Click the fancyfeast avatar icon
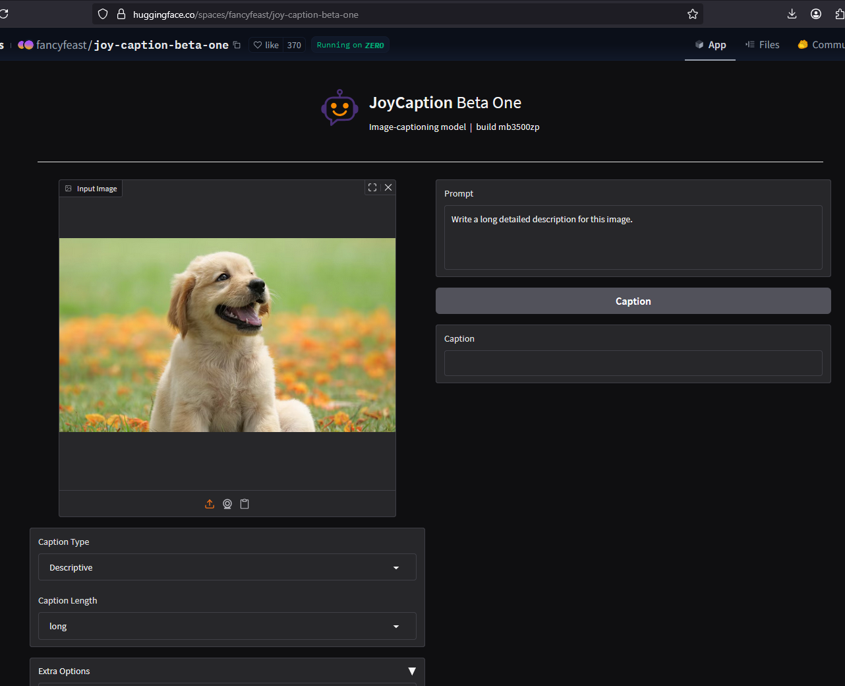 click(26, 45)
